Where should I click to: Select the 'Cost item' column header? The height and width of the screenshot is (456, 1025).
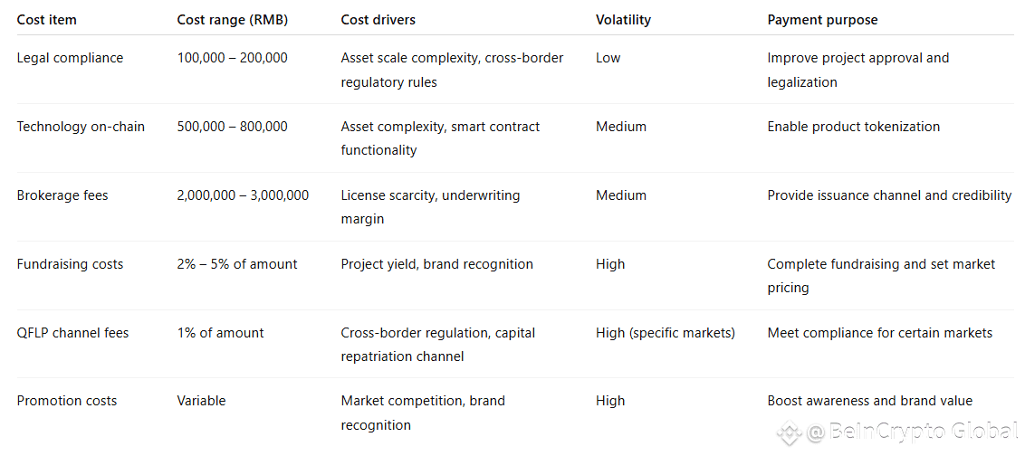pos(46,20)
